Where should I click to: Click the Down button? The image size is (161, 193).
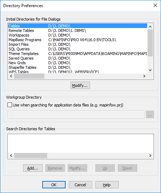click(127, 168)
